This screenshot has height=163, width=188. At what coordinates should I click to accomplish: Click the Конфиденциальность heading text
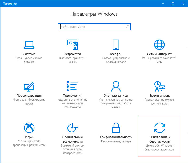click(116, 137)
